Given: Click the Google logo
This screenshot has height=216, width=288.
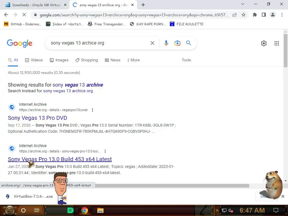Looking at the screenshot, I should tap(19, 43).
